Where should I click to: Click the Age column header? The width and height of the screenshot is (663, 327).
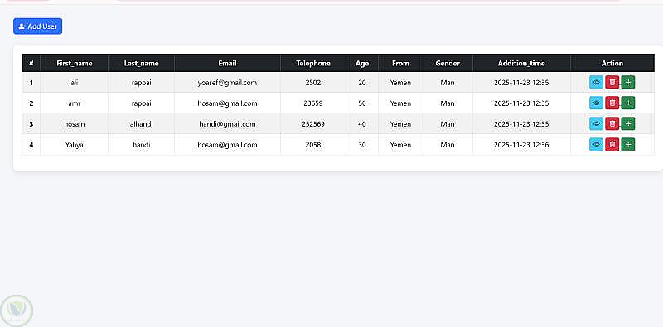[x=362, y=64]
